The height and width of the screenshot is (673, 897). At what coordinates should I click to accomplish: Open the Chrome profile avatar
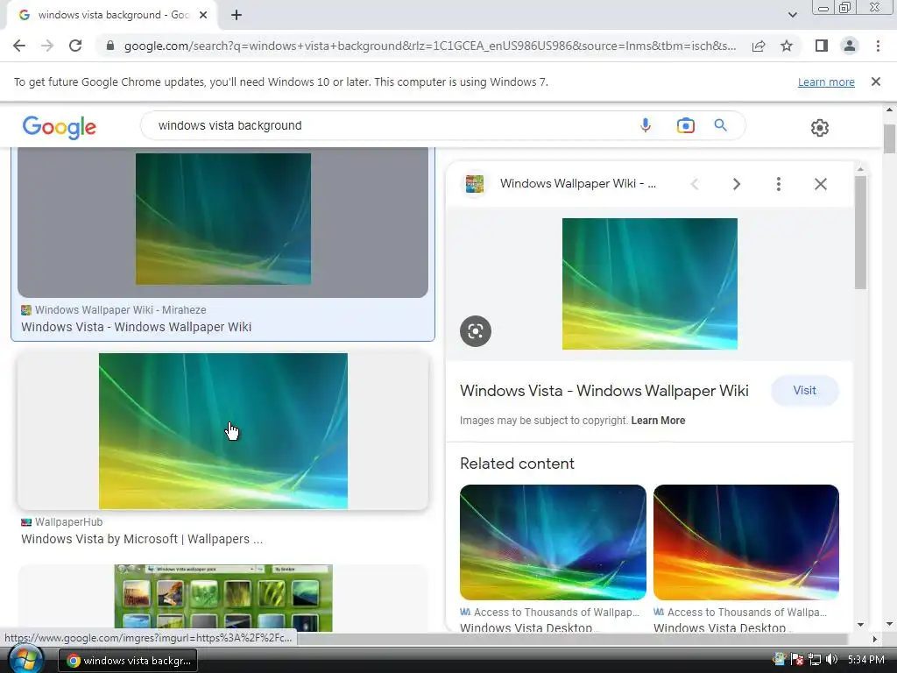pos(850,46)
